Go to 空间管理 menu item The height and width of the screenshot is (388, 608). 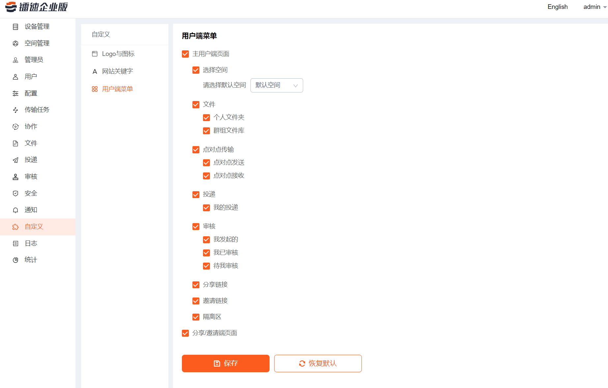click(x=38, y=43)
